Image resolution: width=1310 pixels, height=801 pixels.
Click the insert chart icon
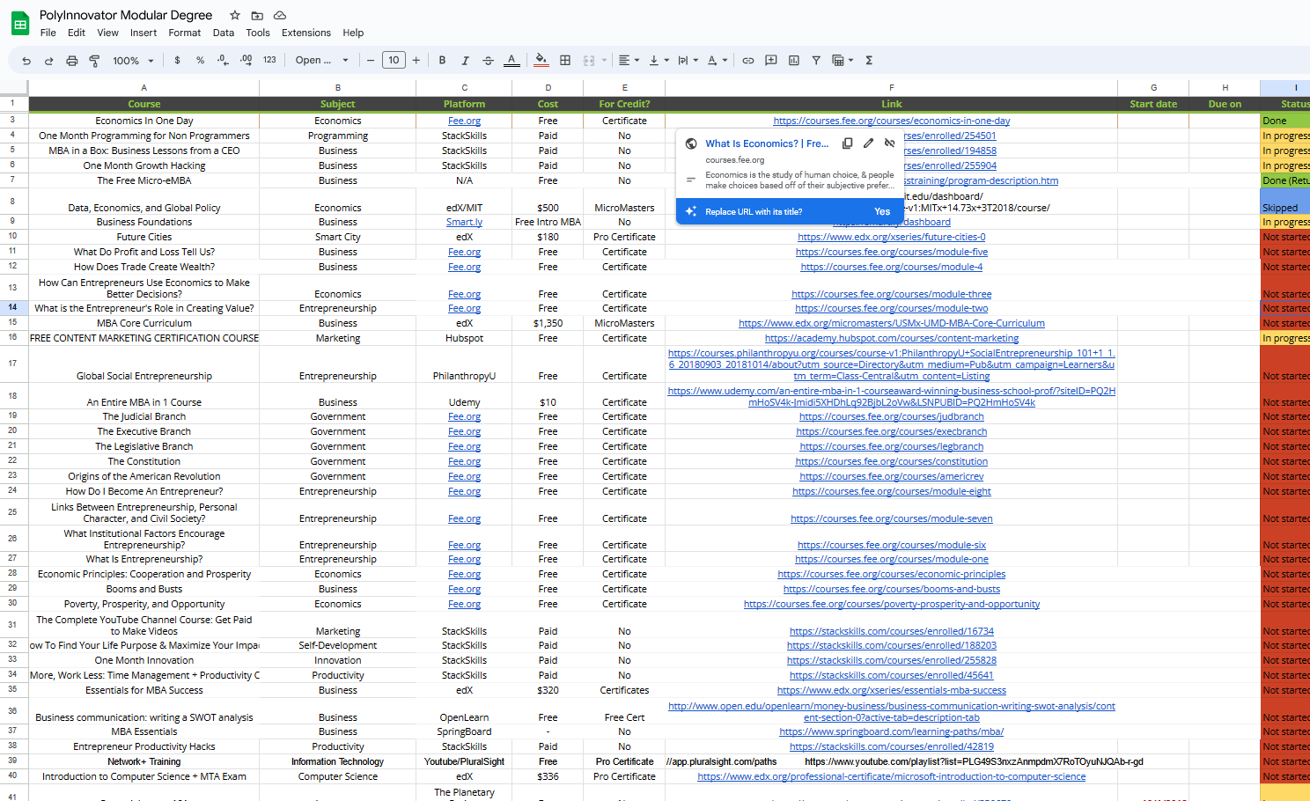coord(793,61)
